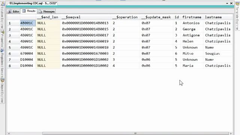Click operation value 4 in row 8
The height and width of the screenshot is (135, 240).
point(125,66)
